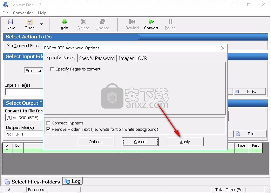Viewport: 271px width, 193px height.
Task: Click the Convert Doc app icon in title bar
Action: click(x=5, y=5)
